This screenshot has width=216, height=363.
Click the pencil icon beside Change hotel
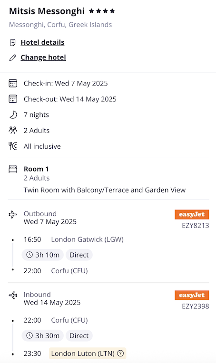pyautogui.click(x=12, y=57)
